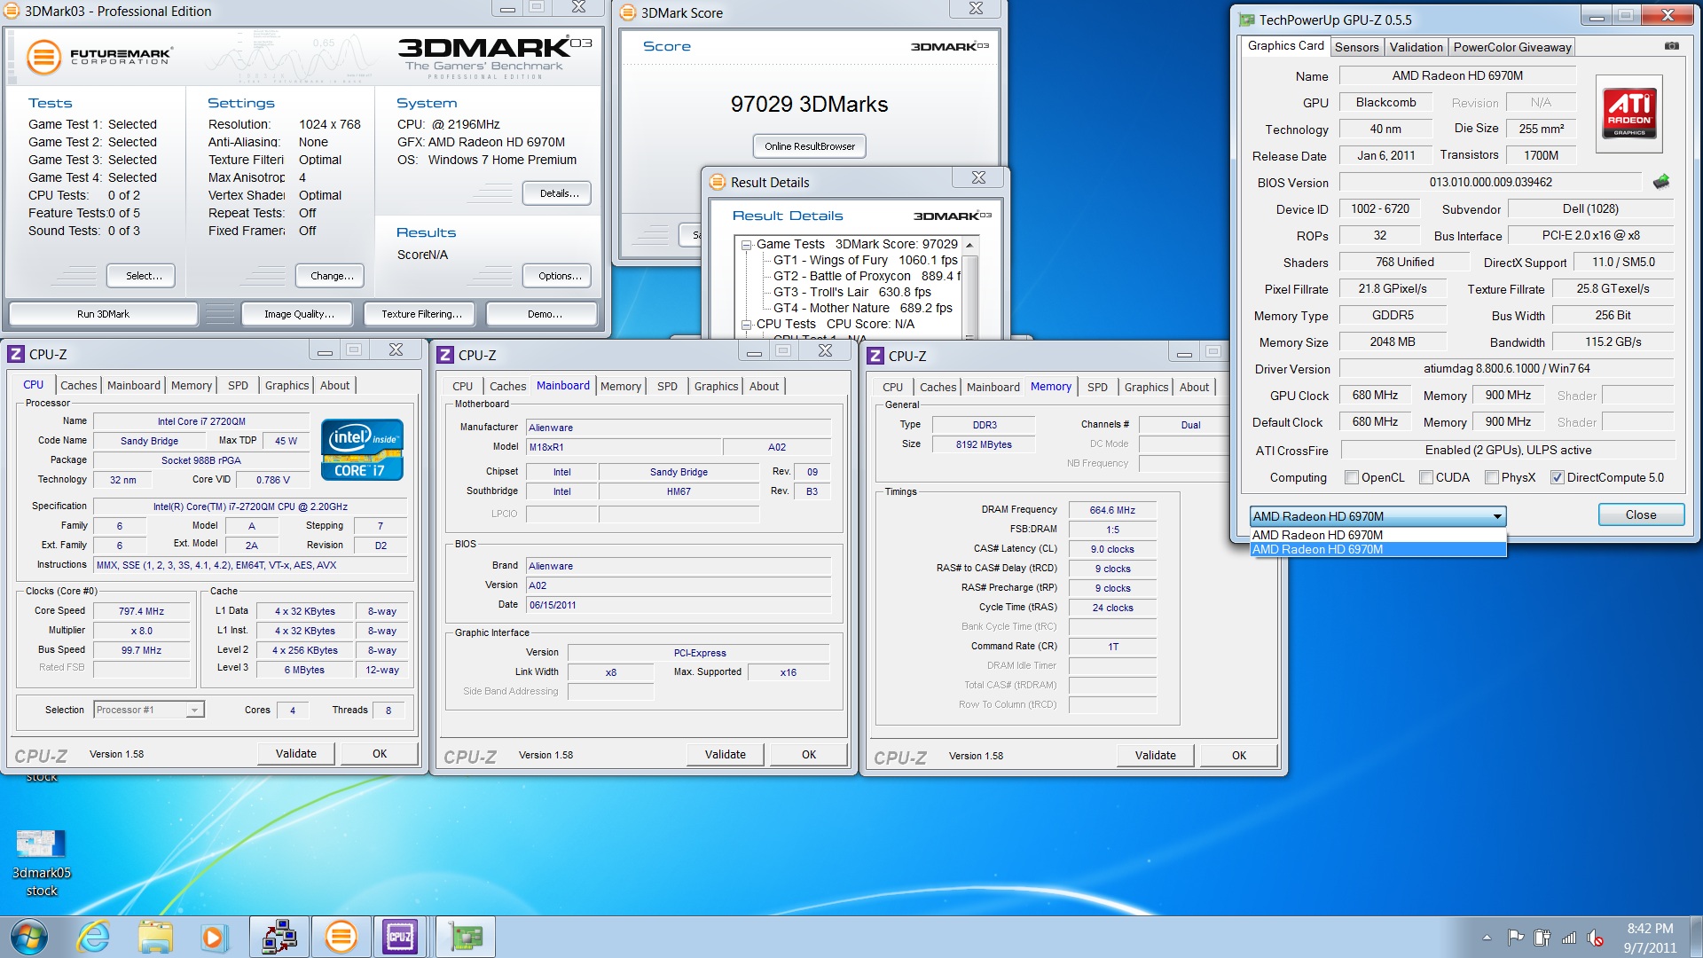Switch to Caches tab in first CPU-Z window
1703x958 pixels.
point(78,385)
